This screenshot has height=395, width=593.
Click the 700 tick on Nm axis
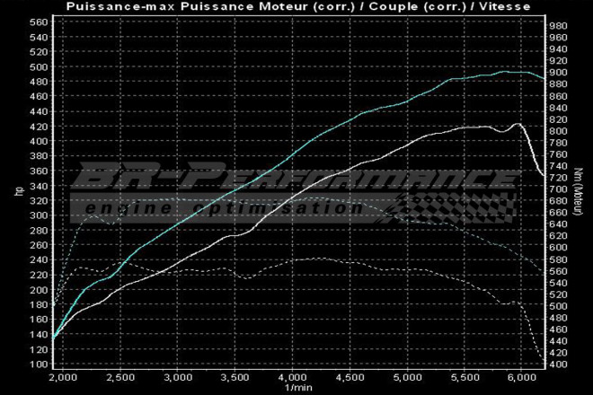(558, 189)
